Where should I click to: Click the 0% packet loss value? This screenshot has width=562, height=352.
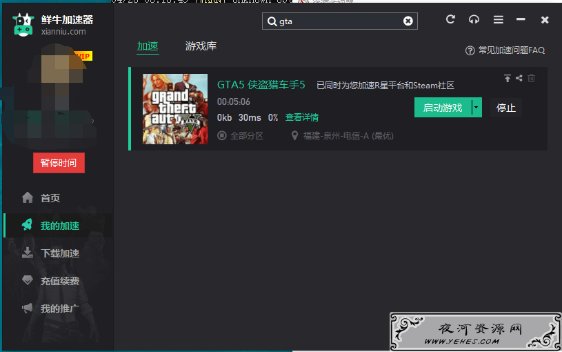(273, 117)
